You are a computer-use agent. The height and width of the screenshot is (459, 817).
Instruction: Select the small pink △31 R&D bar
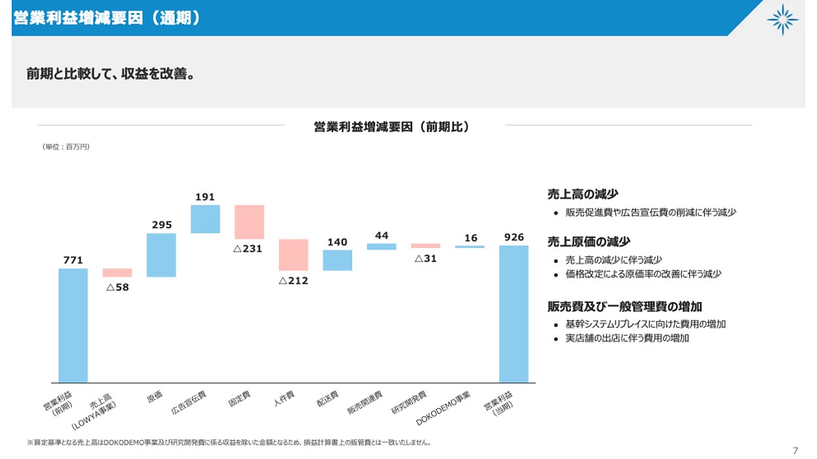pyautogui.click(x=426, y=246)
